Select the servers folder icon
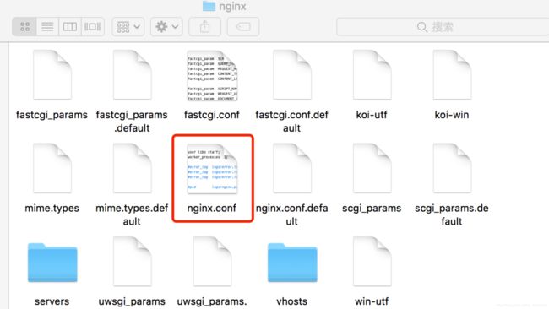The width and height of the screenshot is (549, 309). pos(52,263)
